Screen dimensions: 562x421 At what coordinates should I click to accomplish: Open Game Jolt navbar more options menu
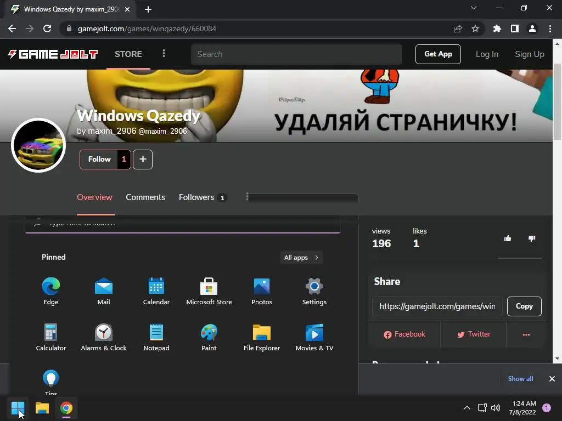pyautogui.click(x=164, y=54)
